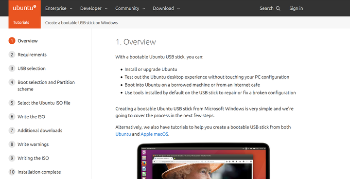
Task: Expand the Download dropdown chevron
Action: [x=178, y=8]
